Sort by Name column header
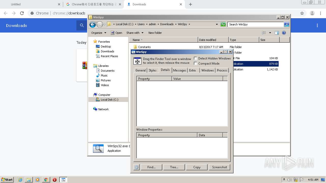Viewport: 326px width, 183px height. coord(164,40)
